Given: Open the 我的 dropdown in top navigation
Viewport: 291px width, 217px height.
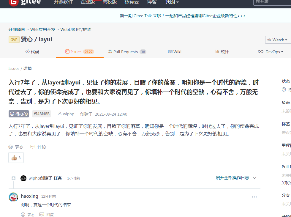Looking at the screenshot, I should [x=172, y=2].
